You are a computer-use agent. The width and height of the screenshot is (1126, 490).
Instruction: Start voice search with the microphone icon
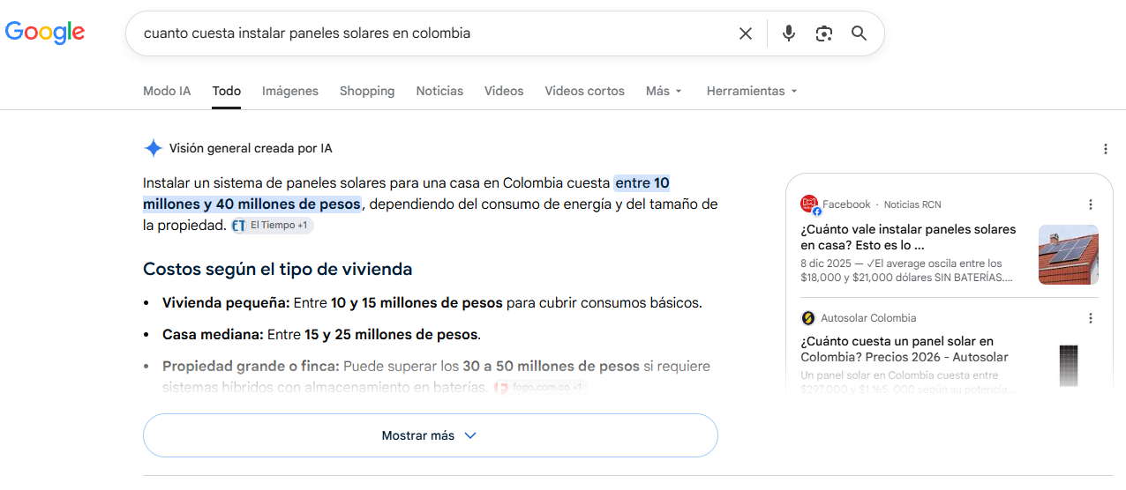pyautogui.click(x=789, y=33)
